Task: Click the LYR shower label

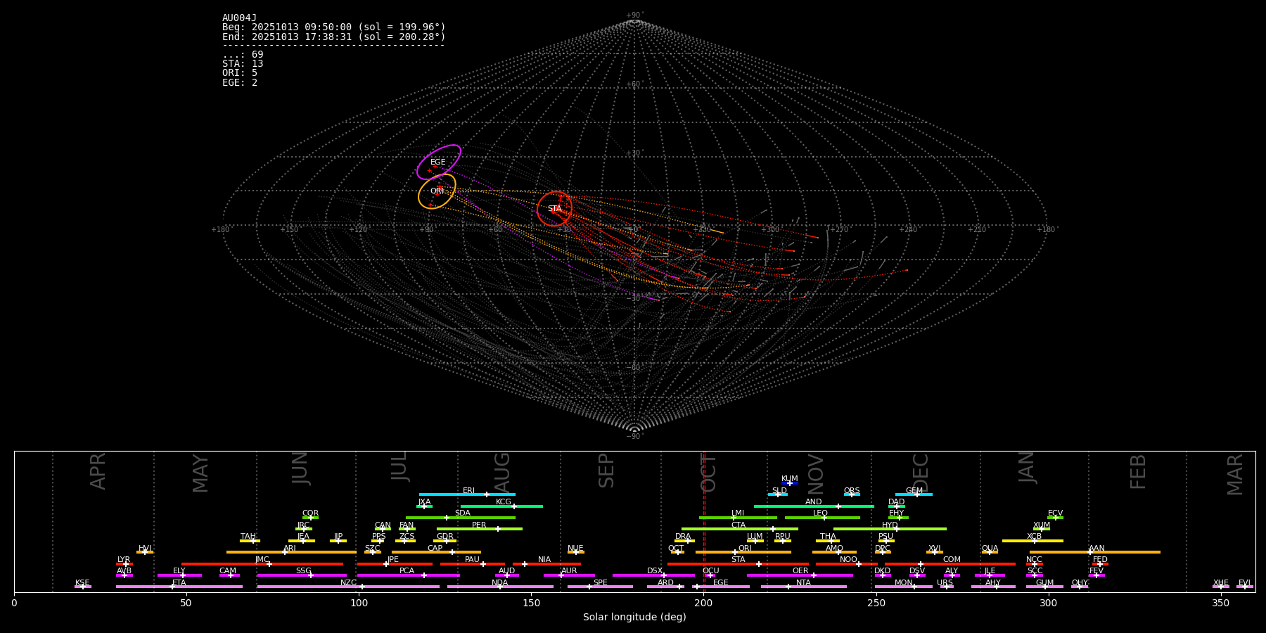Action: 124,560
